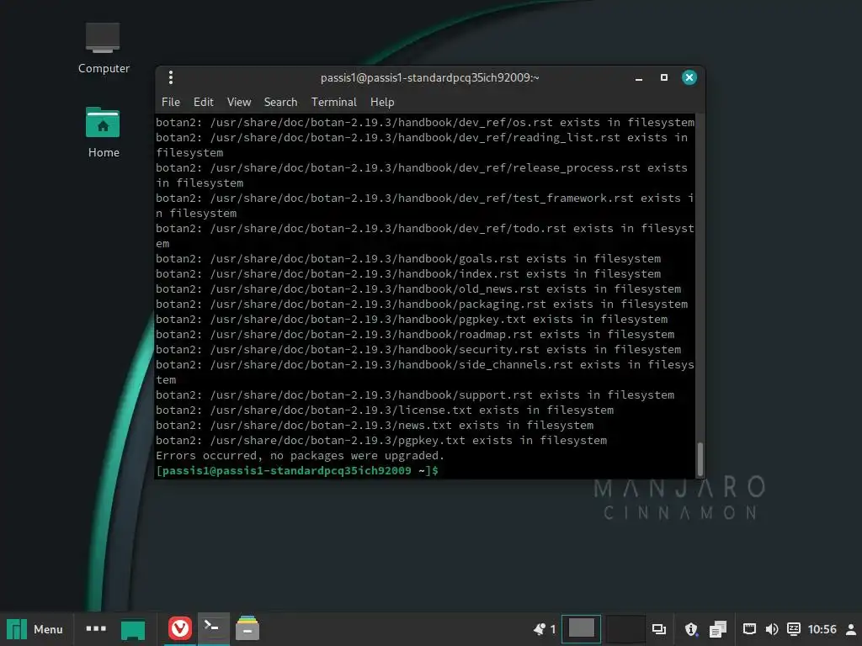Viewport: 862px width, 646px height.
Task: Launch Vivaldi browser from the panel
Action: pyautogui.click(x=180, y=628)
